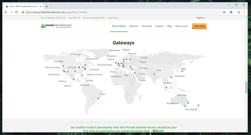Click the URL address bar
This screenshot has height=135, width=251.
coord(123,12)
